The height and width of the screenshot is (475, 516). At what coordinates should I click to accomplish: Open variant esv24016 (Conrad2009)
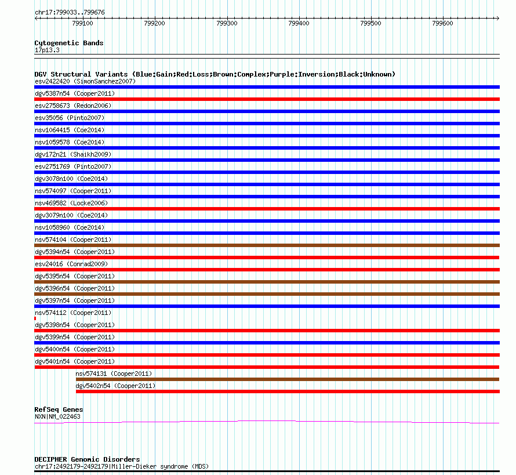point(71,264)
